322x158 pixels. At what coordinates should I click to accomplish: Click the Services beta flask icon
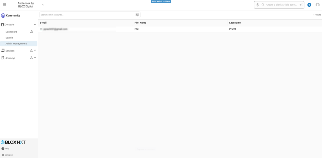31,50
